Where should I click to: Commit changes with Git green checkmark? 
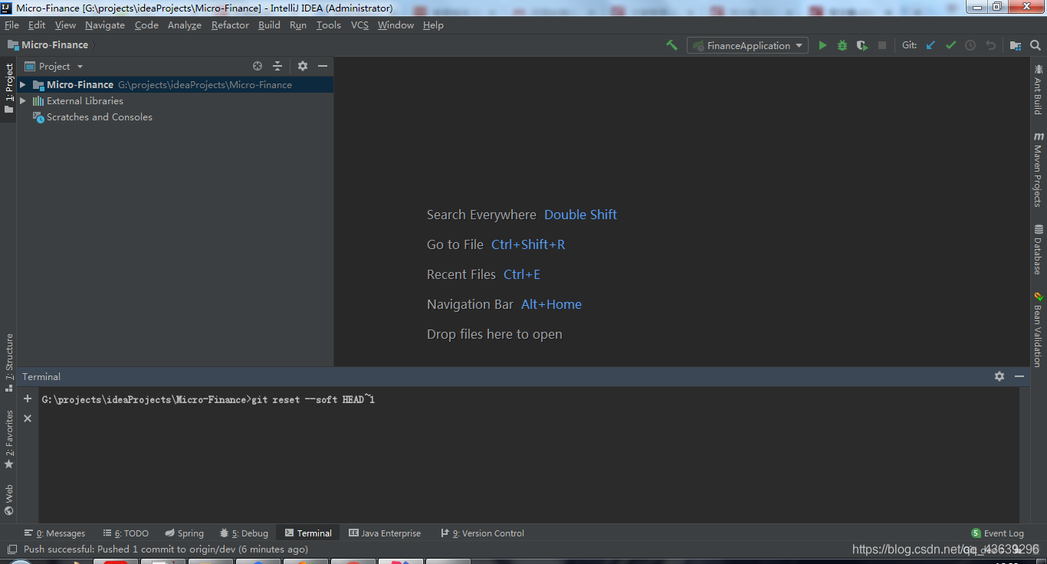tap(950, 45)
